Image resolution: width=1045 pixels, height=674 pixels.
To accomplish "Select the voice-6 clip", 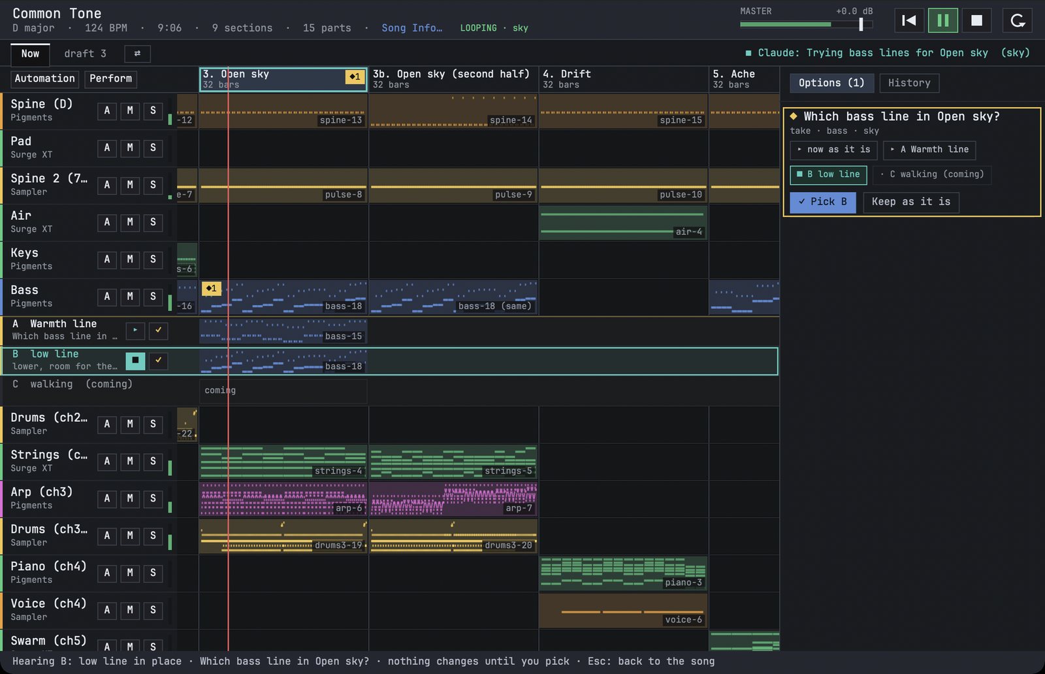I will coord(623,611).
